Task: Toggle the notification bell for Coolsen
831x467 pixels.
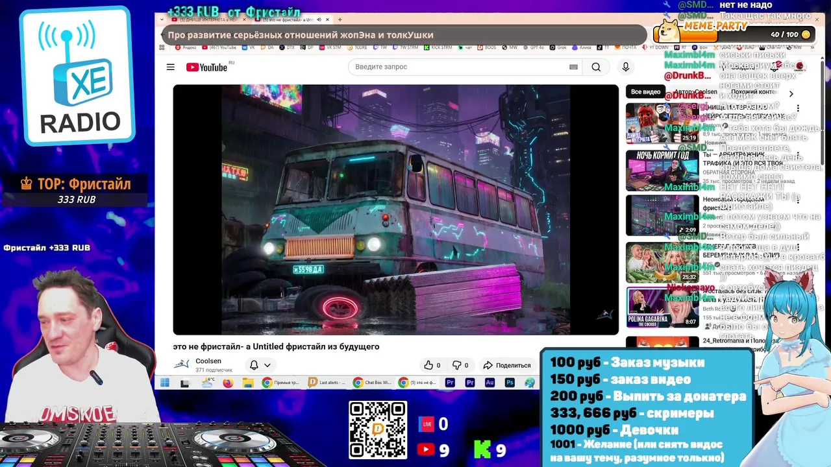Action: [254, 365]
